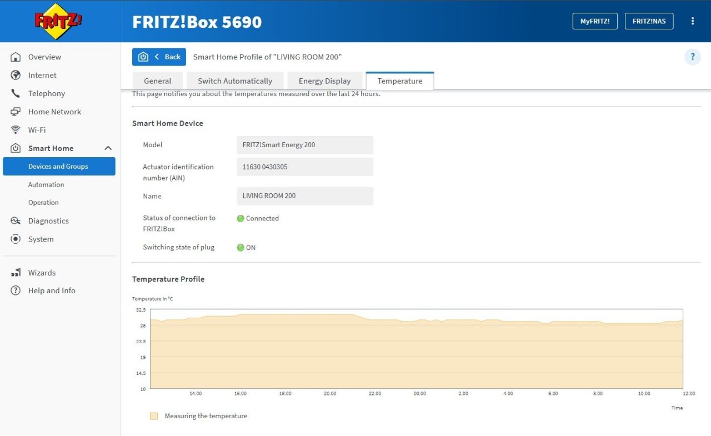Image resolution: width=711 pixels, height=436 pixels.
Task: Click the FRITZ!Box 5690 header title
Action: click(x=197, y=22)
